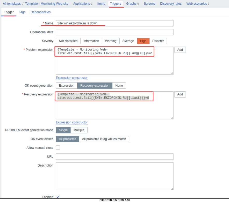Click Add next to Recovery expression

pyautogui.click(x=180, y=94)
